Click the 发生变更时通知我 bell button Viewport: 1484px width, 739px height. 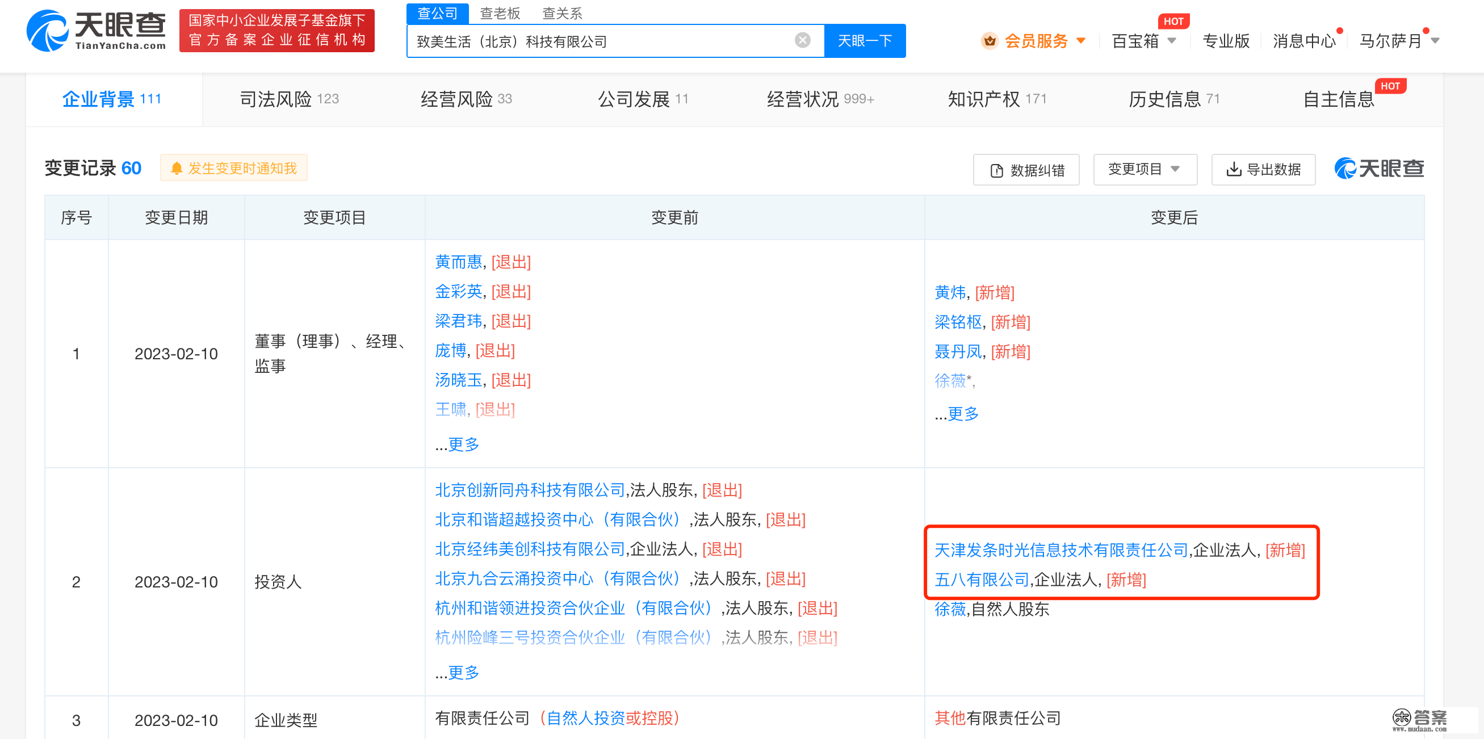tap(234, 167)
